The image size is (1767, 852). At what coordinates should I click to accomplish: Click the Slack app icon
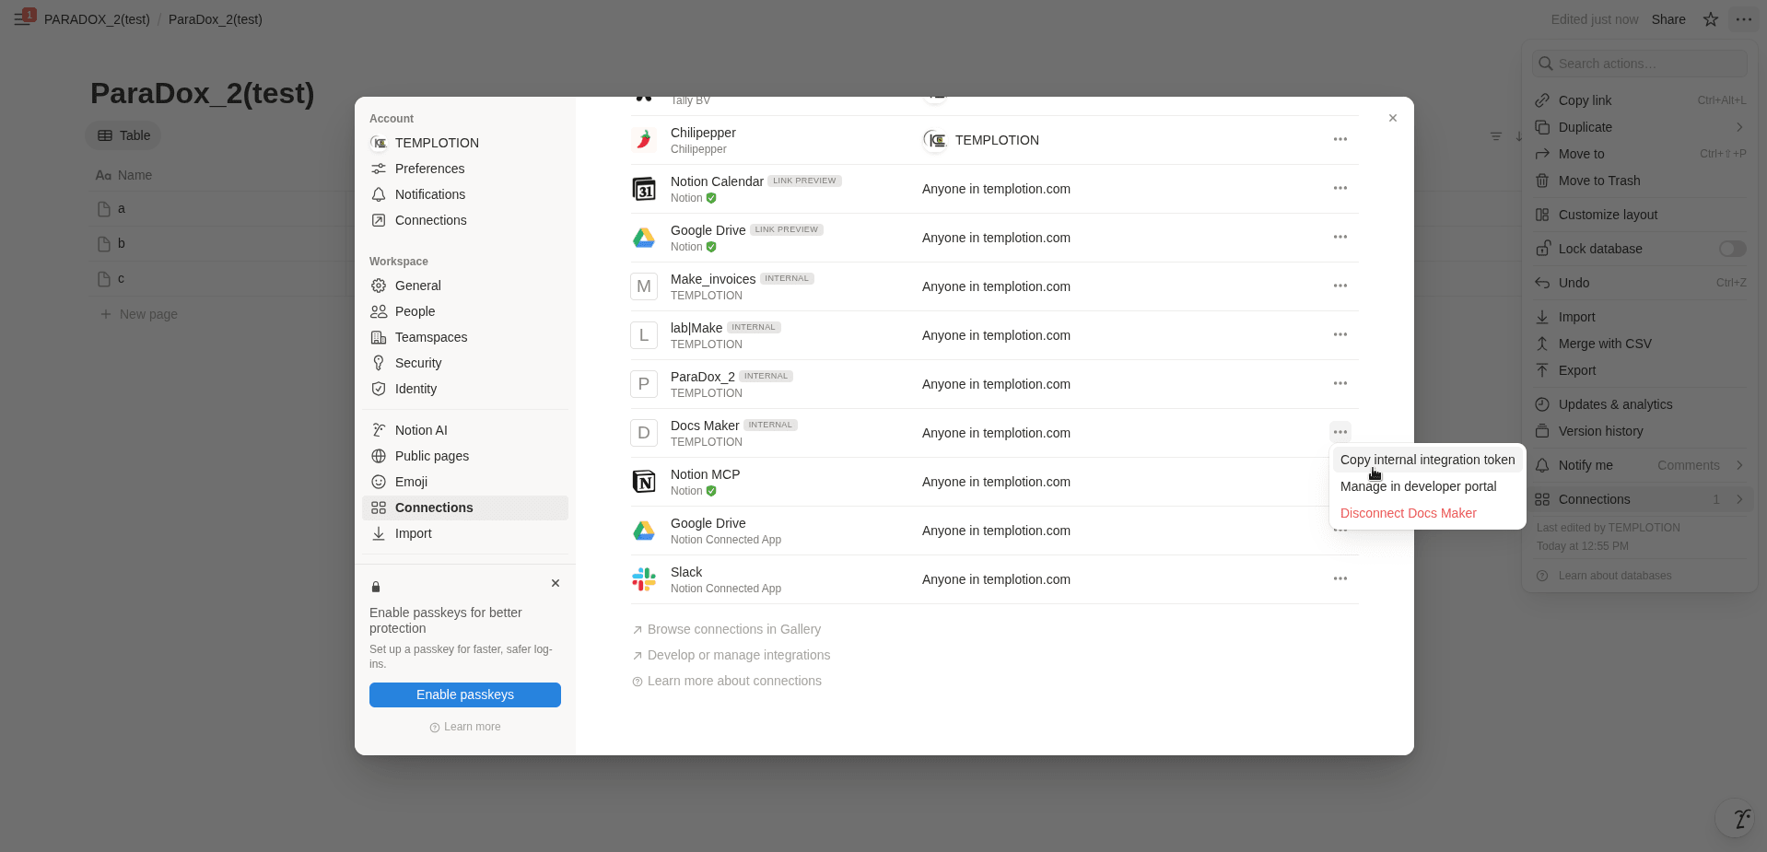(644, 579)
